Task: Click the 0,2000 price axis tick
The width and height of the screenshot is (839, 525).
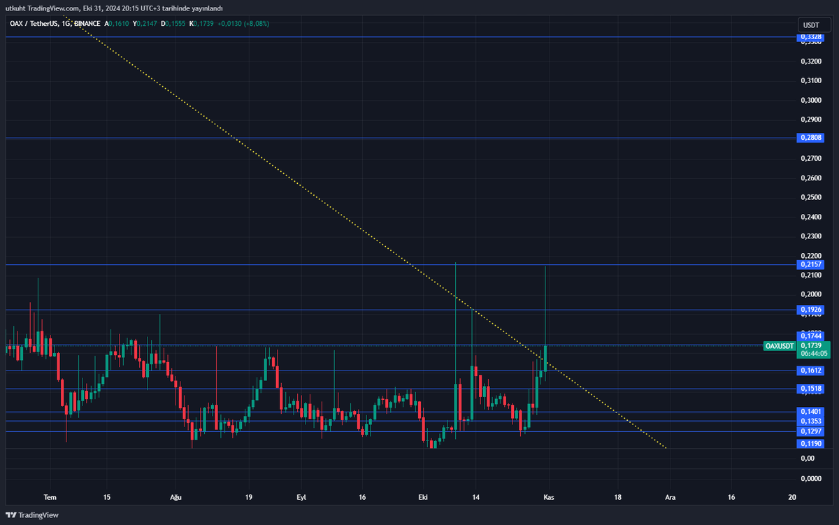Action: click(x=810, y=294)
